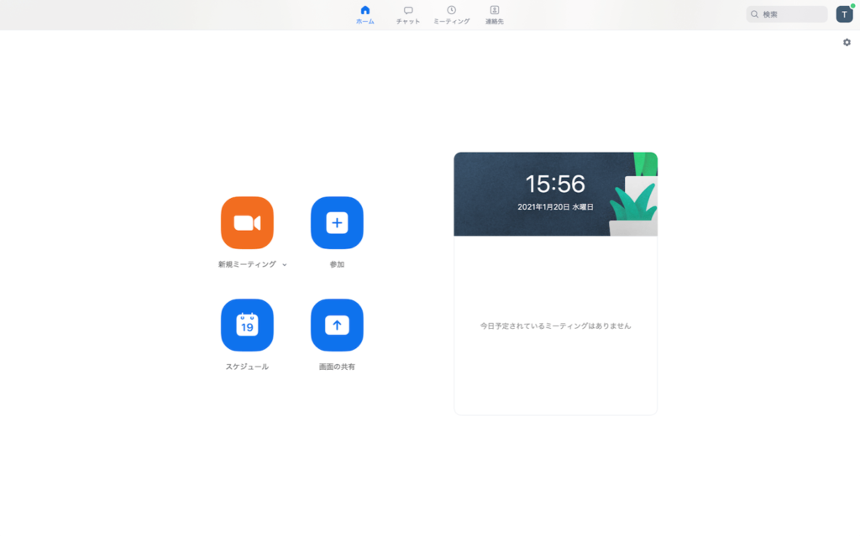Open settings via the gear icon
This screenshot has width=860, height=536.
click(847, 43)
